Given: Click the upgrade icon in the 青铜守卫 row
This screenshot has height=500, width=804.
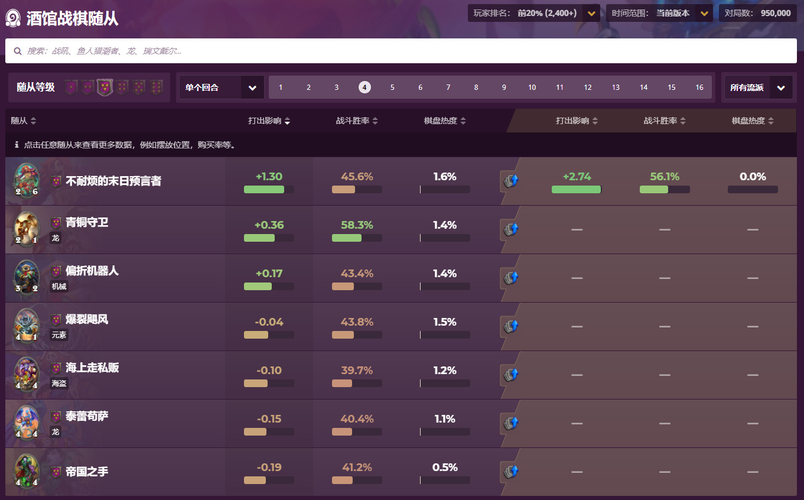Looking at the screenshot, I should (x=510, y=229).
